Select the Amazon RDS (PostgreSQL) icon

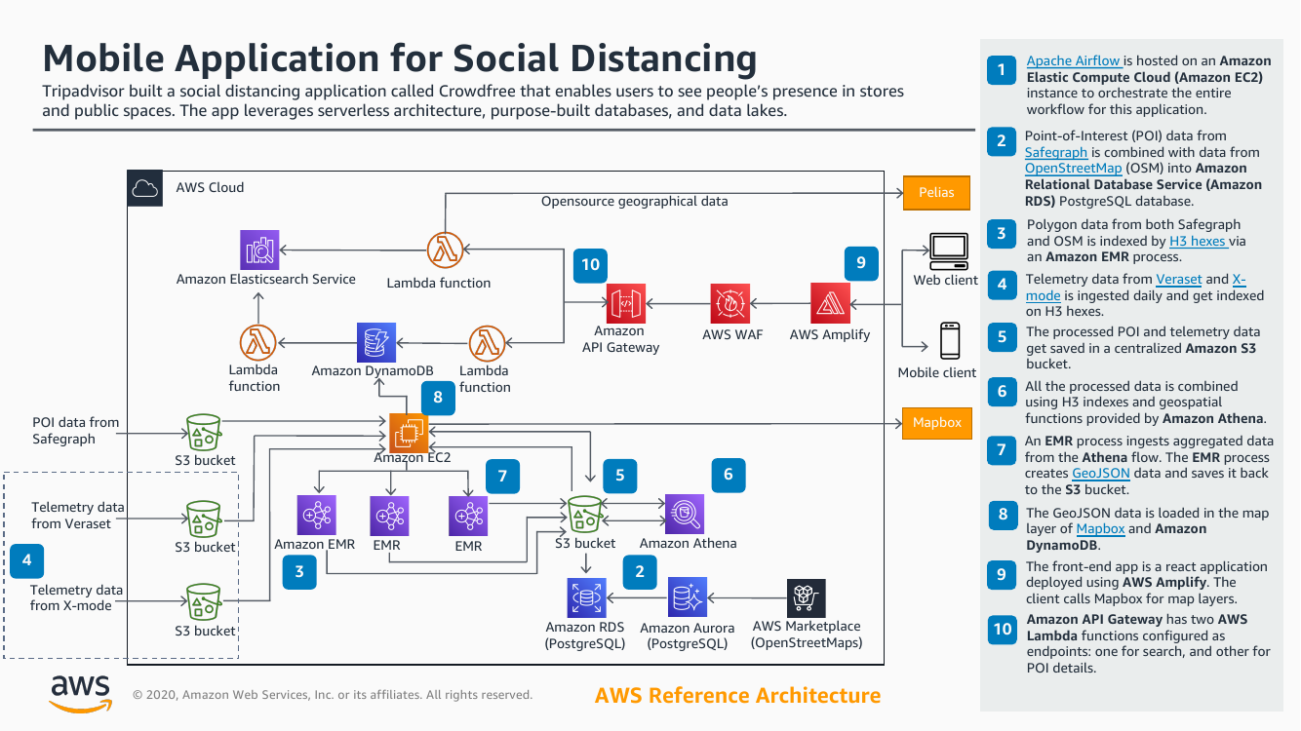(x=586, y=597)
